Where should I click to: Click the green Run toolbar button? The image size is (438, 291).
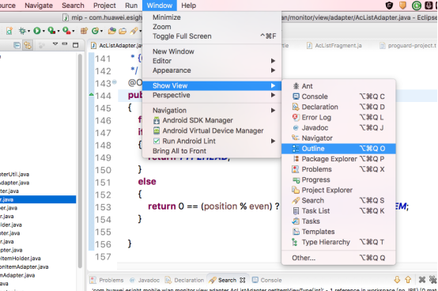point(36,31)
